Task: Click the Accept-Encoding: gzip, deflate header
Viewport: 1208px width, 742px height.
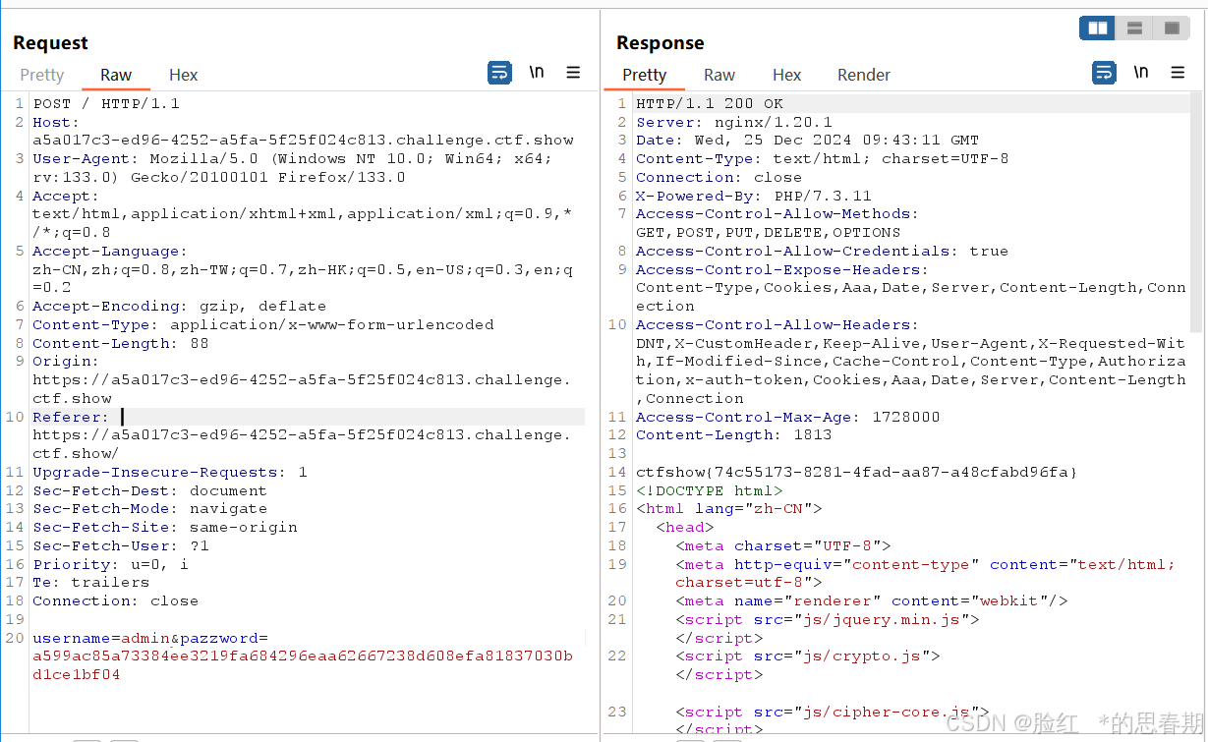Action: pos(180,306)
